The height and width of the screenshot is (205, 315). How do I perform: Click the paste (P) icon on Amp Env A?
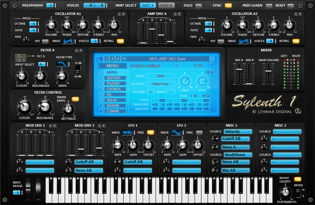(x=179, y=14)
